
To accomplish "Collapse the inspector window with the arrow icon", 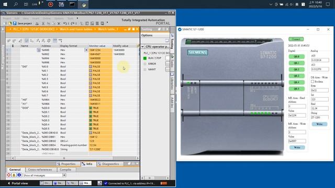I will coord(137,163).
